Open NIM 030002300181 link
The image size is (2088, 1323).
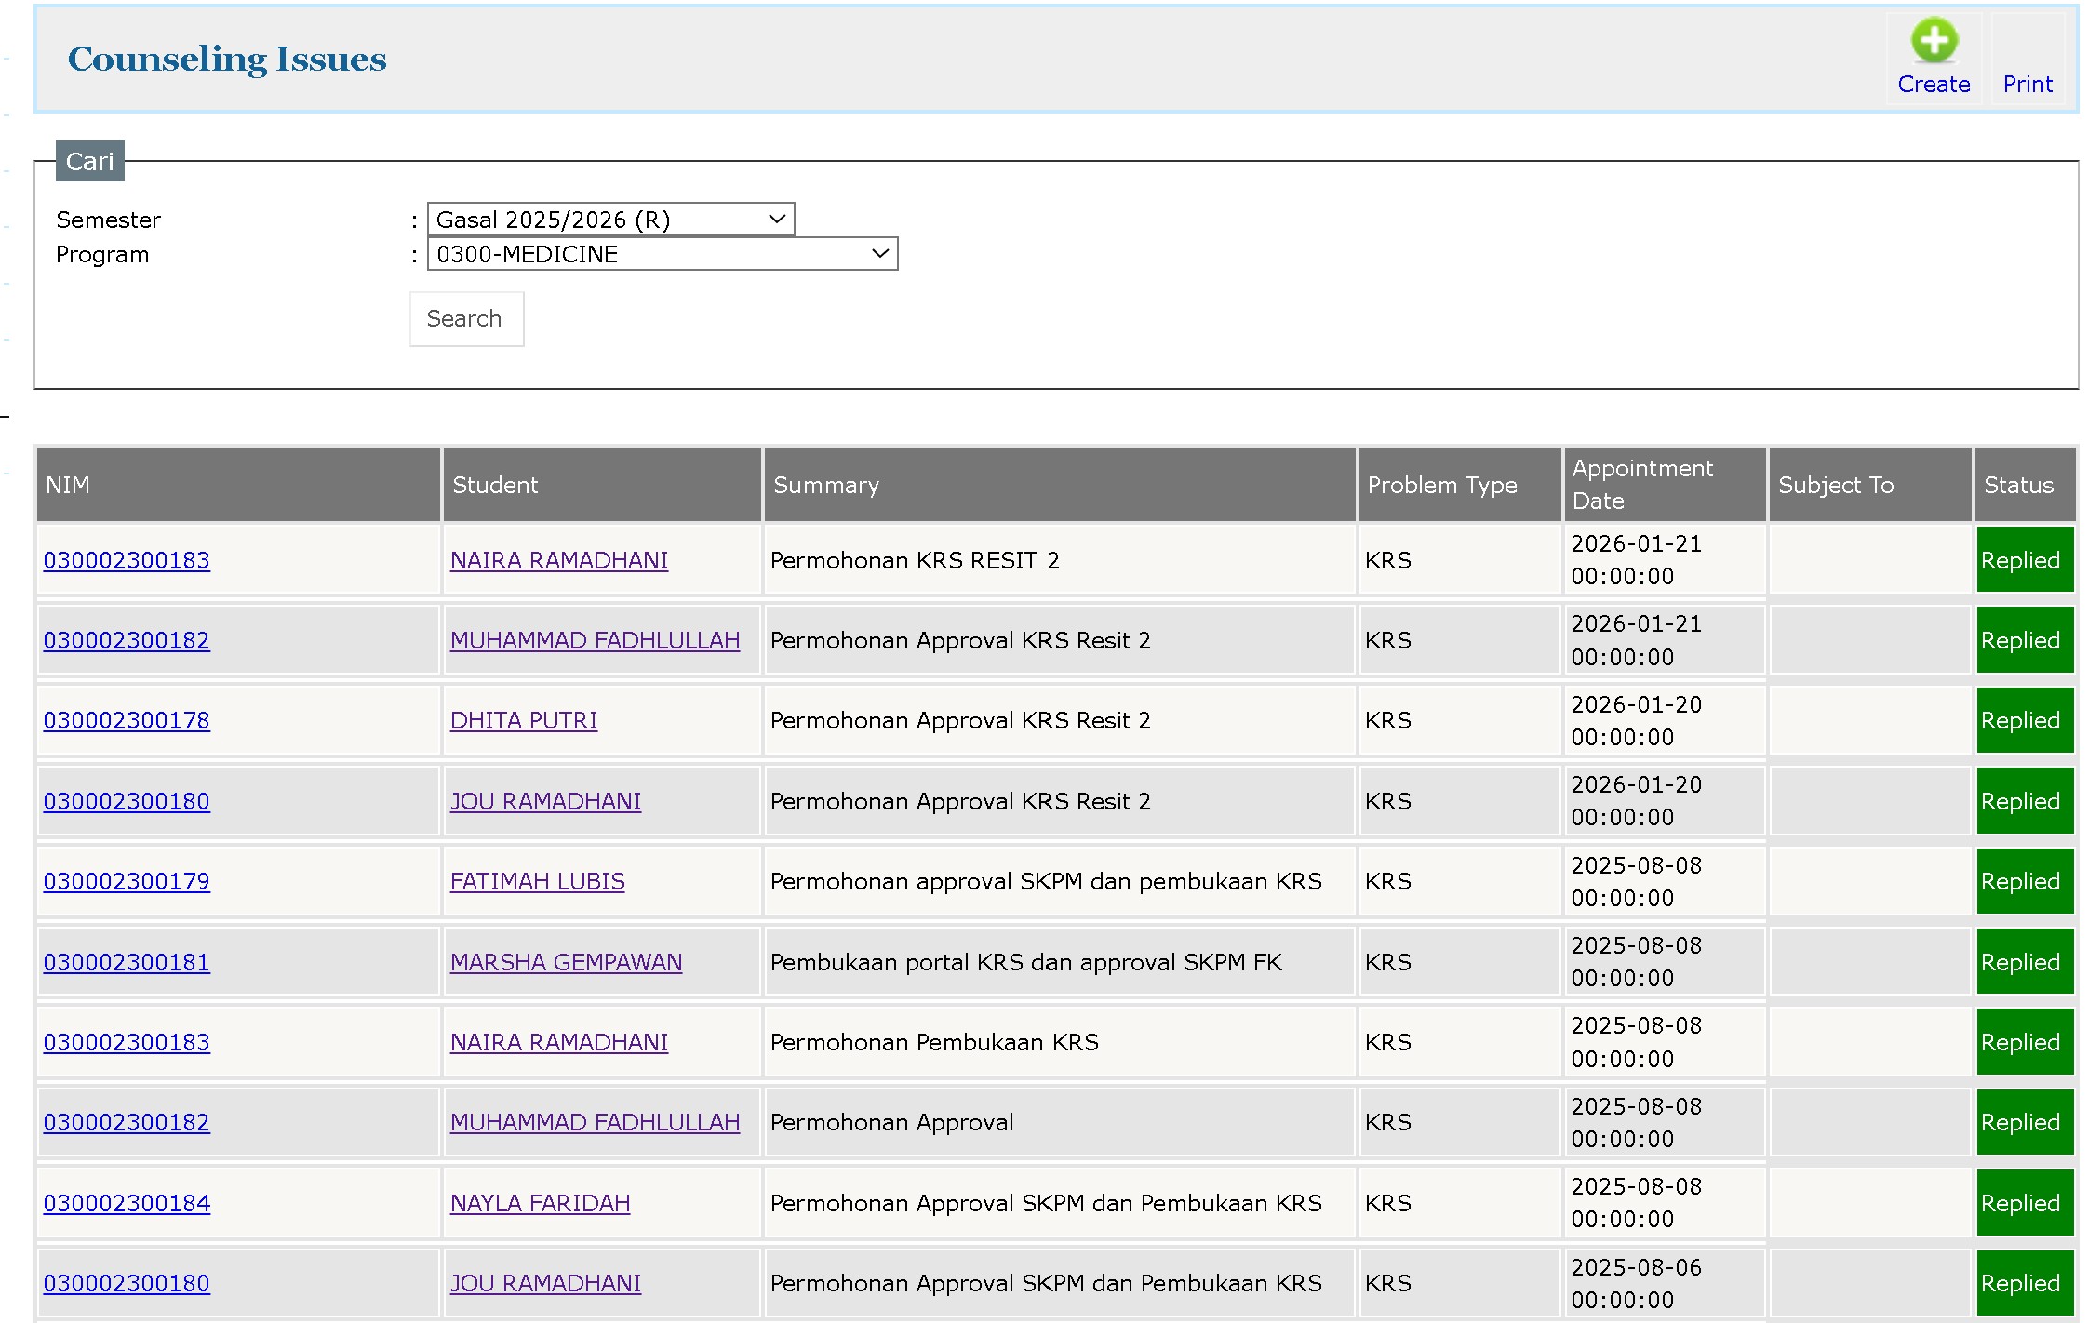pos(127,962)
